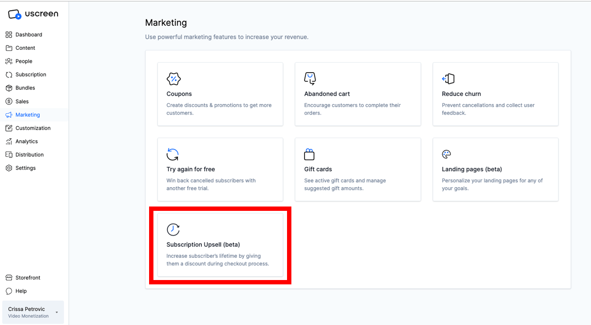The height and width of the screenshot is (325, 591).
Task: Open the Abandoned cart card title
Action: [327, 94]
